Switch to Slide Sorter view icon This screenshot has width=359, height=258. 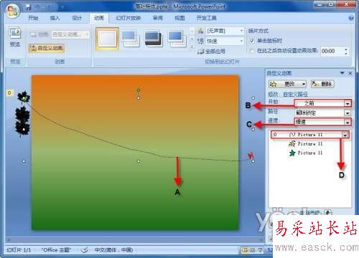click(252, 250)
